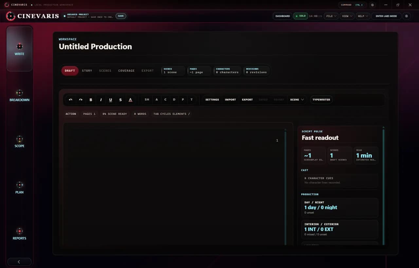The width and height of the screenshot is (419, 268).
Task: Switch to the Export tab
Action: [x=148, y=71]
